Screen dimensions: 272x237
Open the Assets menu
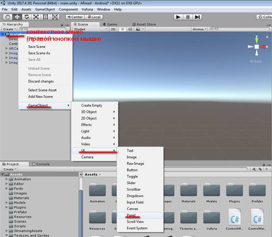click(26, 9)
